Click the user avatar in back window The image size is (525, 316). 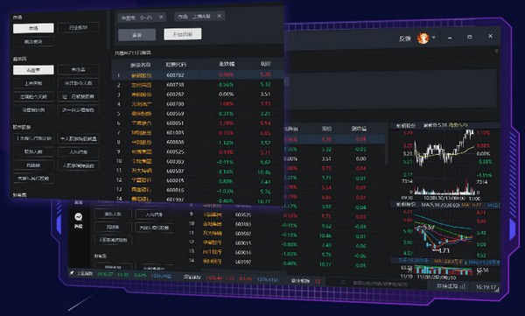click(x=423, y=38)
